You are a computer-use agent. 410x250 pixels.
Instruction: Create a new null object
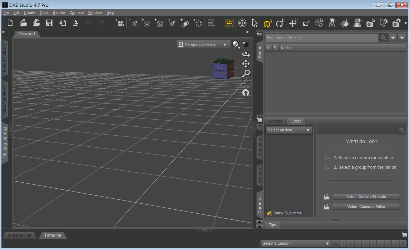click(198, 23)
